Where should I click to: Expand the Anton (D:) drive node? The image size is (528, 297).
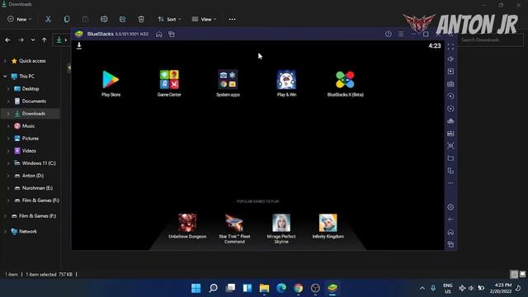point(8,176)
